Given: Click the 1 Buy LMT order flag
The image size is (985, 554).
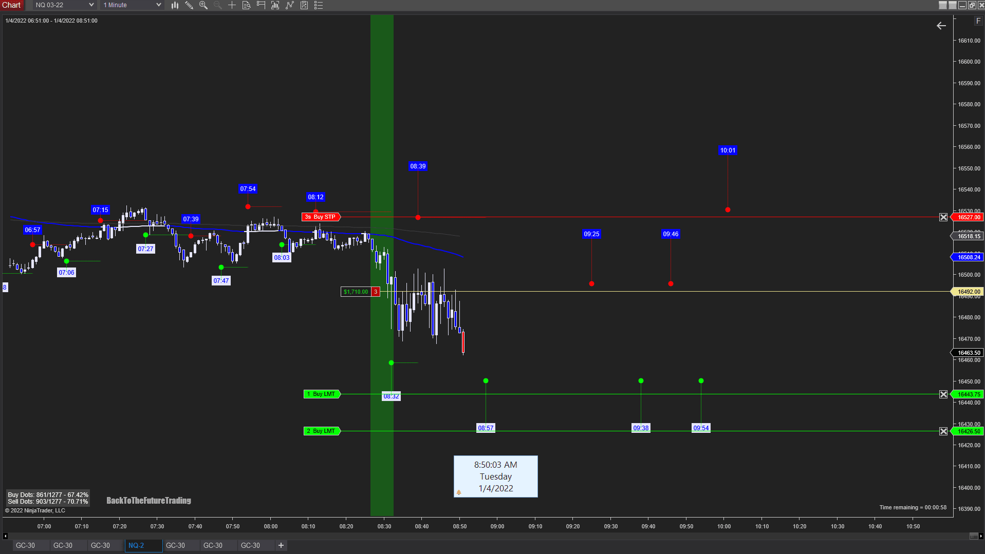Looking at the screenshot, I should tap(322, 394).
